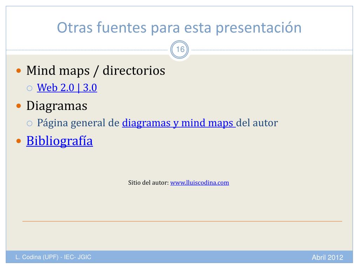This screenshot has height=269, width=359.
Task: Click the 'Sitio del autor:' label
Action: pyautogui.click(x=148, y=182)
